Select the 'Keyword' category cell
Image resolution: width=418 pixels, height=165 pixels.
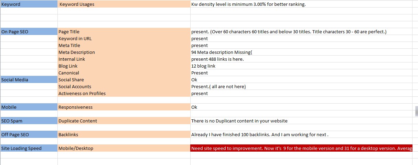tap(29, 4)
